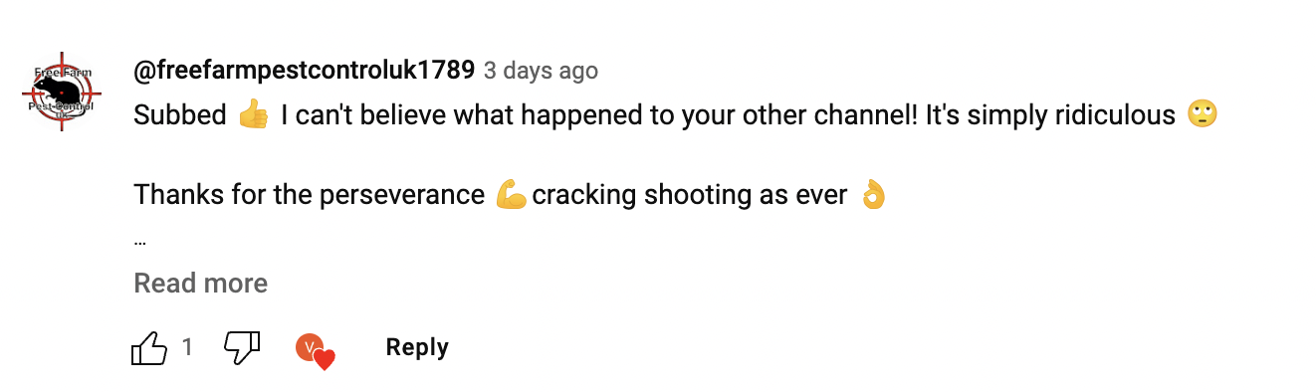Click the like count number 1

[187, 347]
